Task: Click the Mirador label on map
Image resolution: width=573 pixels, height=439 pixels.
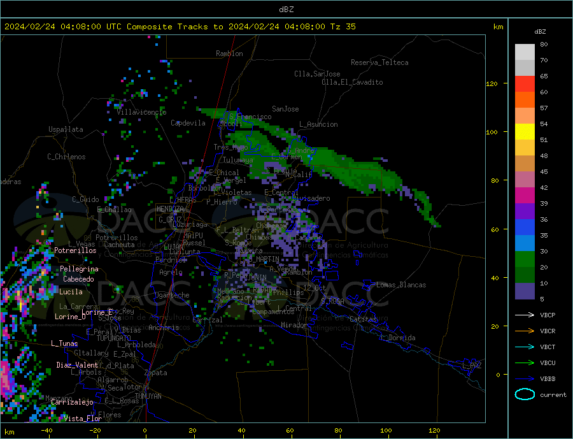Action: click(x=294, y=325)
